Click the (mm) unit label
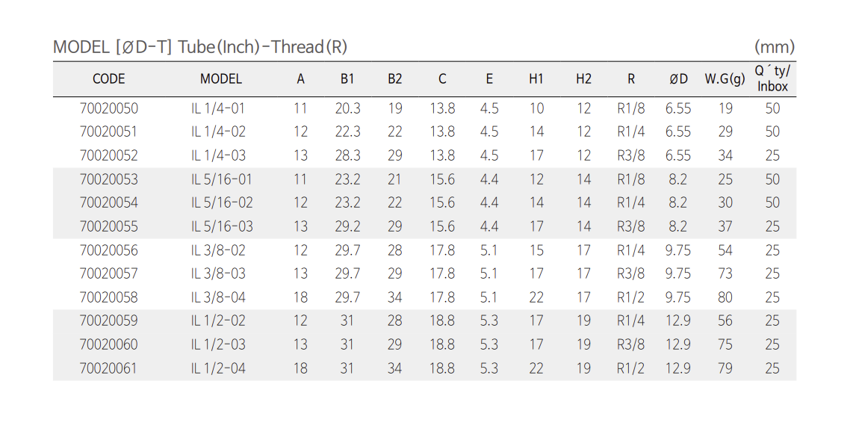This screenshot has width=853, height=446. pos(775,47)
